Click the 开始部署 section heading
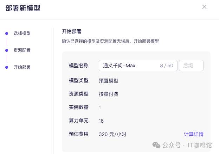This screenshot has width=219, height=154. click(x=72, y=31)
